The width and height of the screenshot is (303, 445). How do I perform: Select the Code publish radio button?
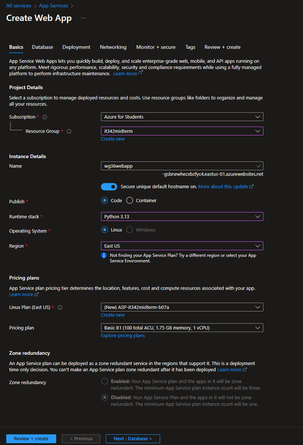point(105,201)
